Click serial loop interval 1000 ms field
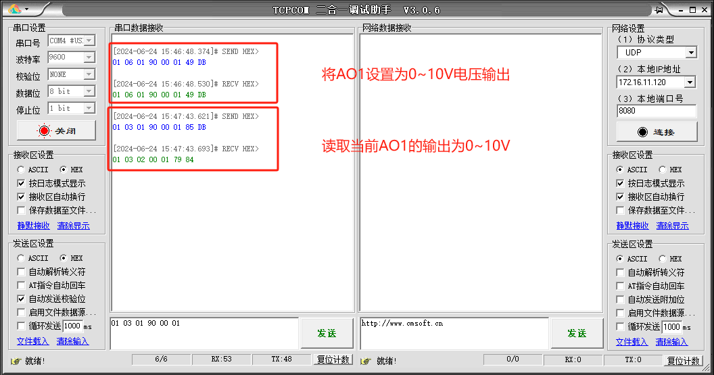Screen dimensions: 714x375 point(72,326)
